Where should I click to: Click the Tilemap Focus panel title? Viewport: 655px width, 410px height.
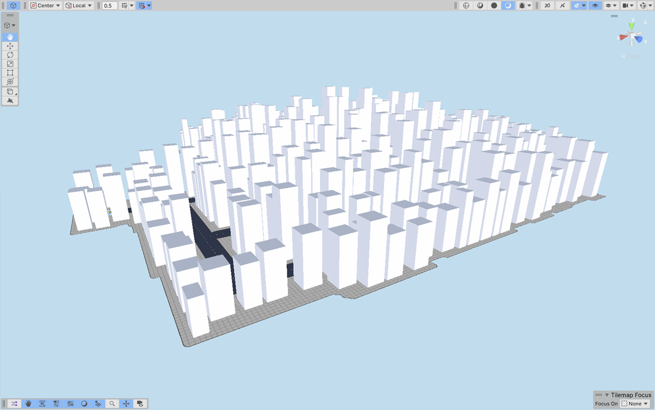point(631,395)
